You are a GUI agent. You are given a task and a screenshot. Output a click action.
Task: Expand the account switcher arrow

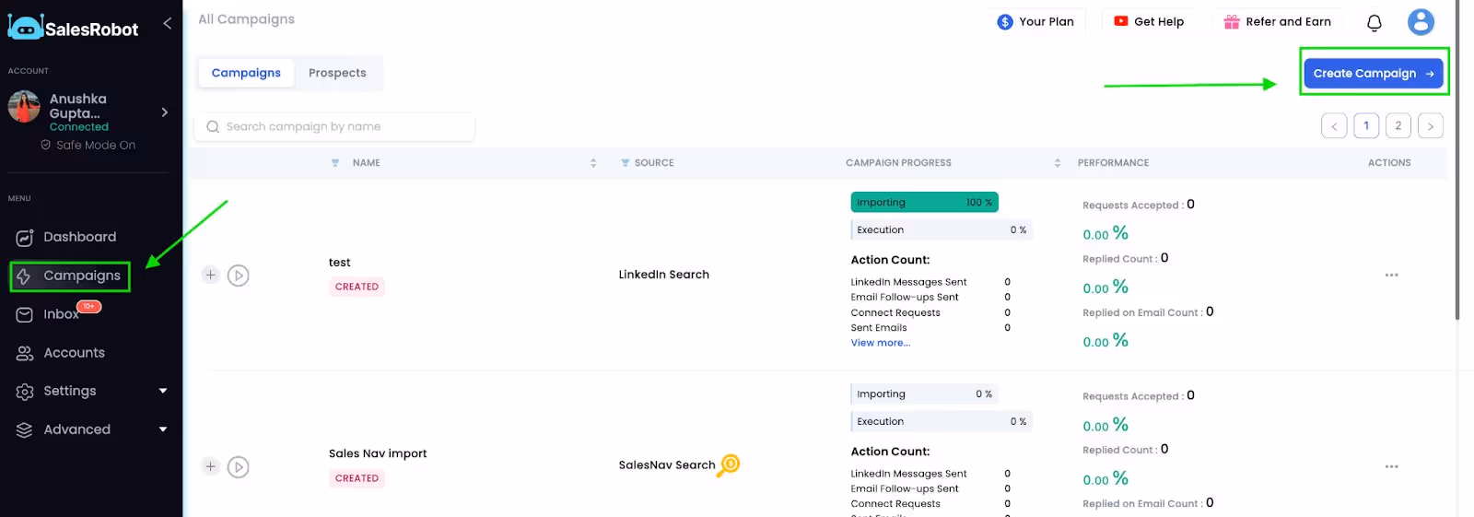[x=165, y=112]
